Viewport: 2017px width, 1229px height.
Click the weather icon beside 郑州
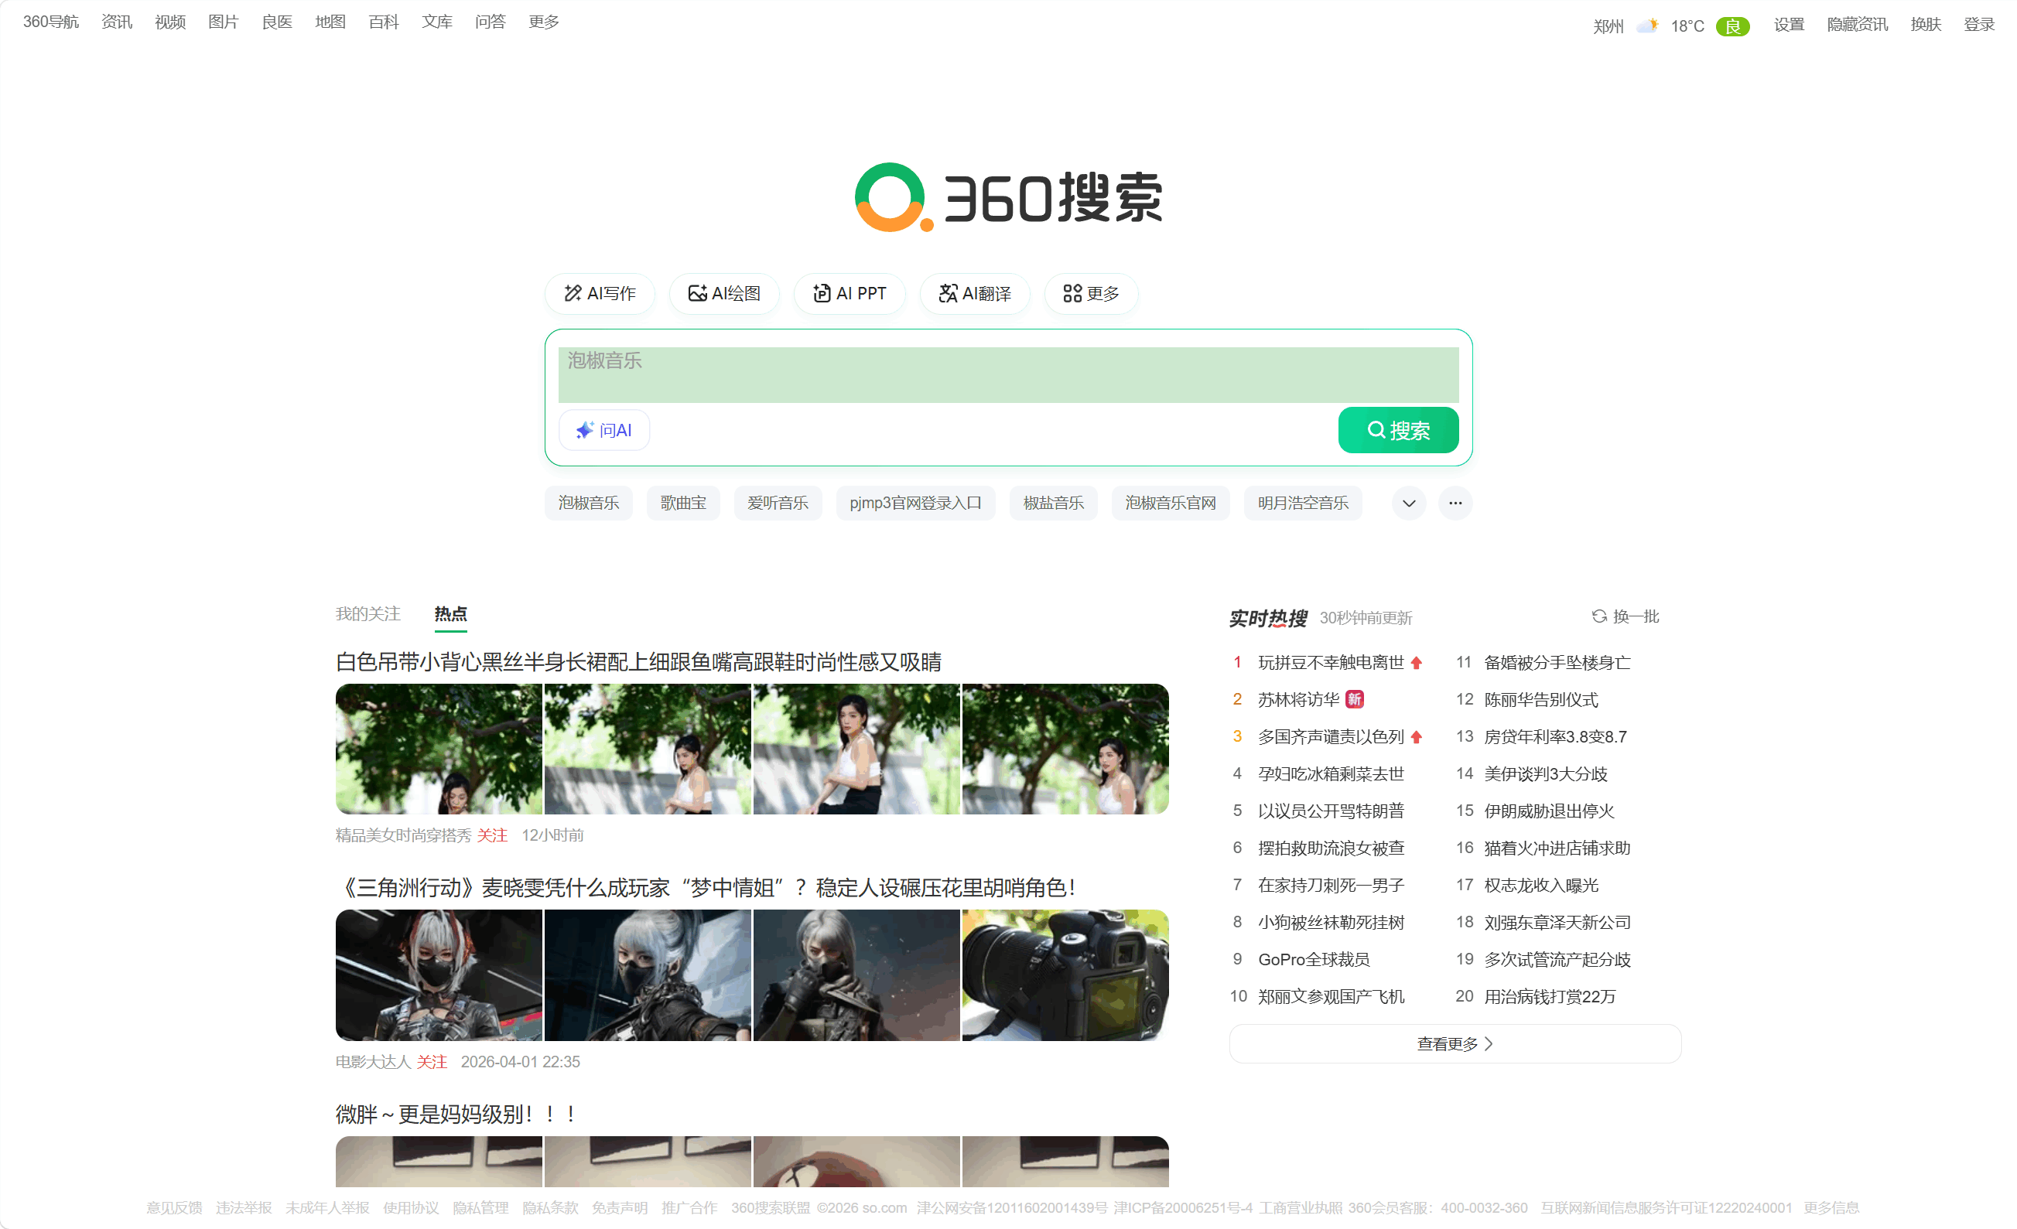pos(1647,25)
